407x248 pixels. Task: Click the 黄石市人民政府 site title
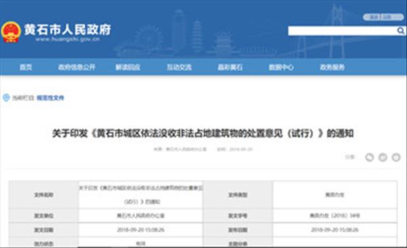67,29
